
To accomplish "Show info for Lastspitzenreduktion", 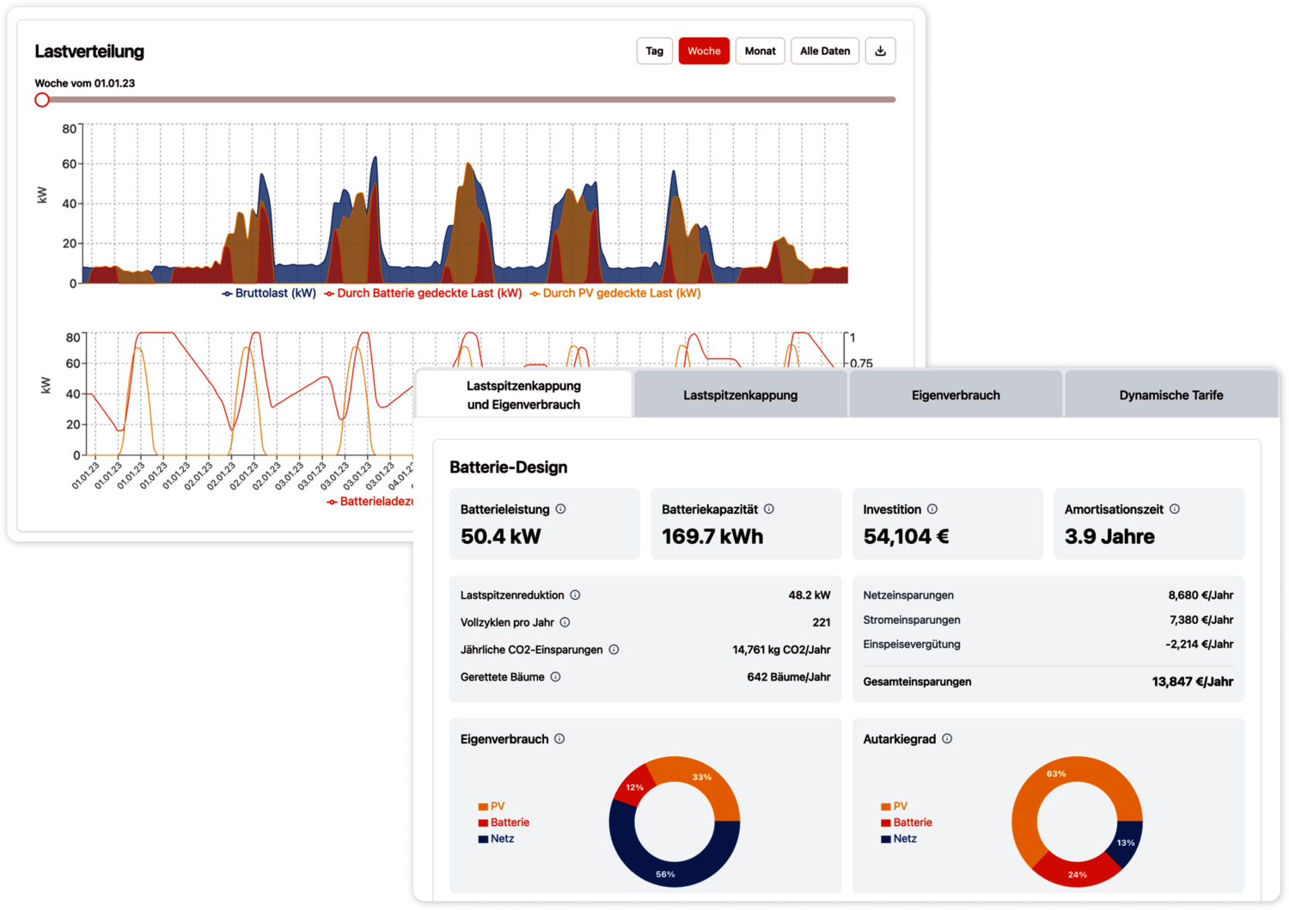I will tap(576, 595).
